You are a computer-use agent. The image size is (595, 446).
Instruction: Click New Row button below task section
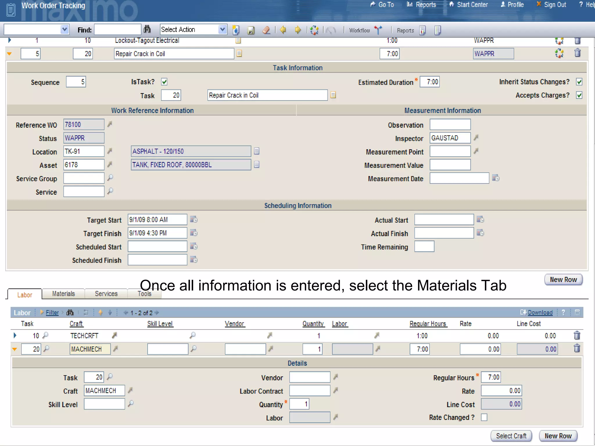coord(563,280)
